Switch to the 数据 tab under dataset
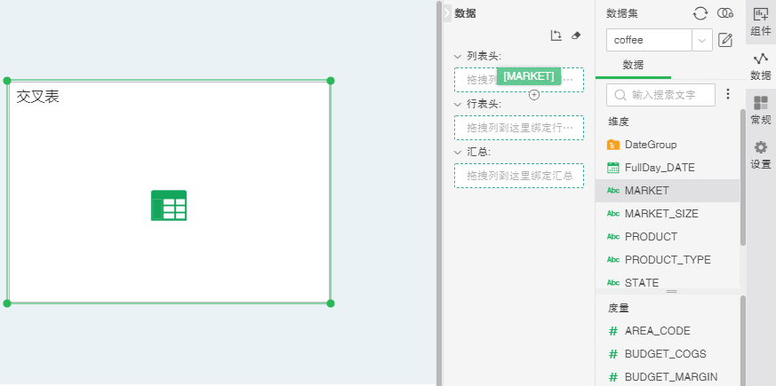Screen dimensions: 776x386 (x=633, y=66)
